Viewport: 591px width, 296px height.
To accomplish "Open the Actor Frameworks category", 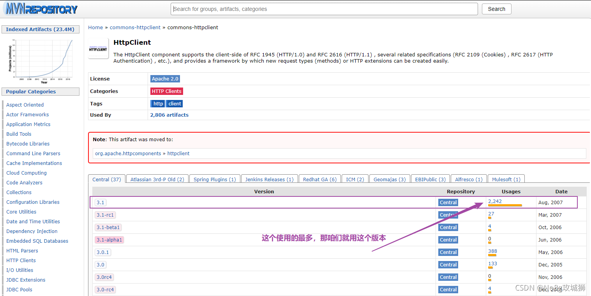I will coord(28,114).
